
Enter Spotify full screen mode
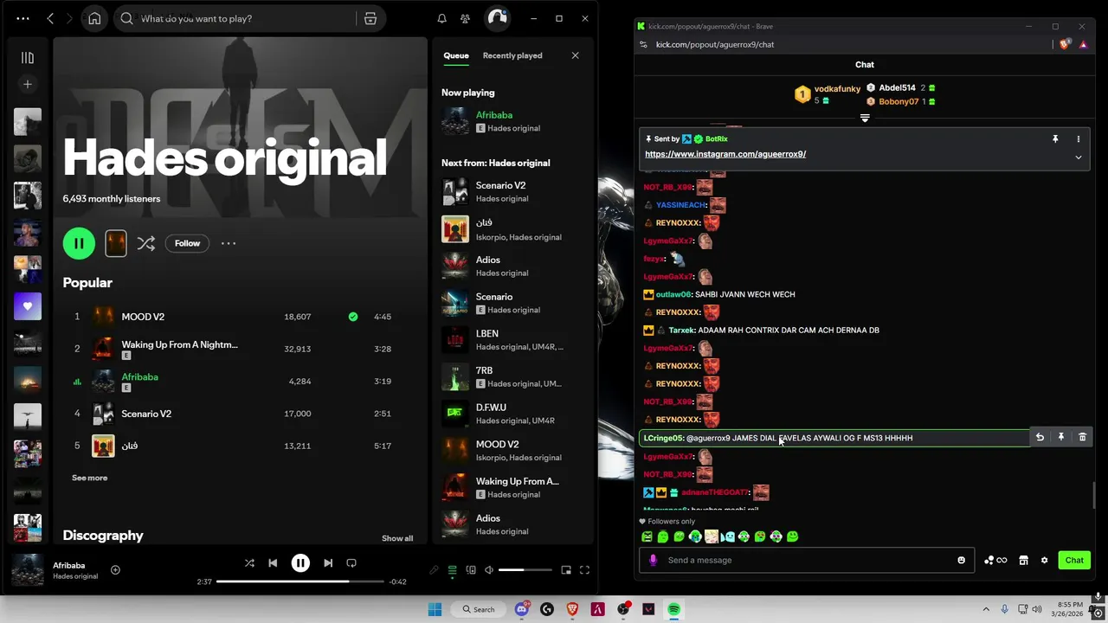[x=584, y=570]
